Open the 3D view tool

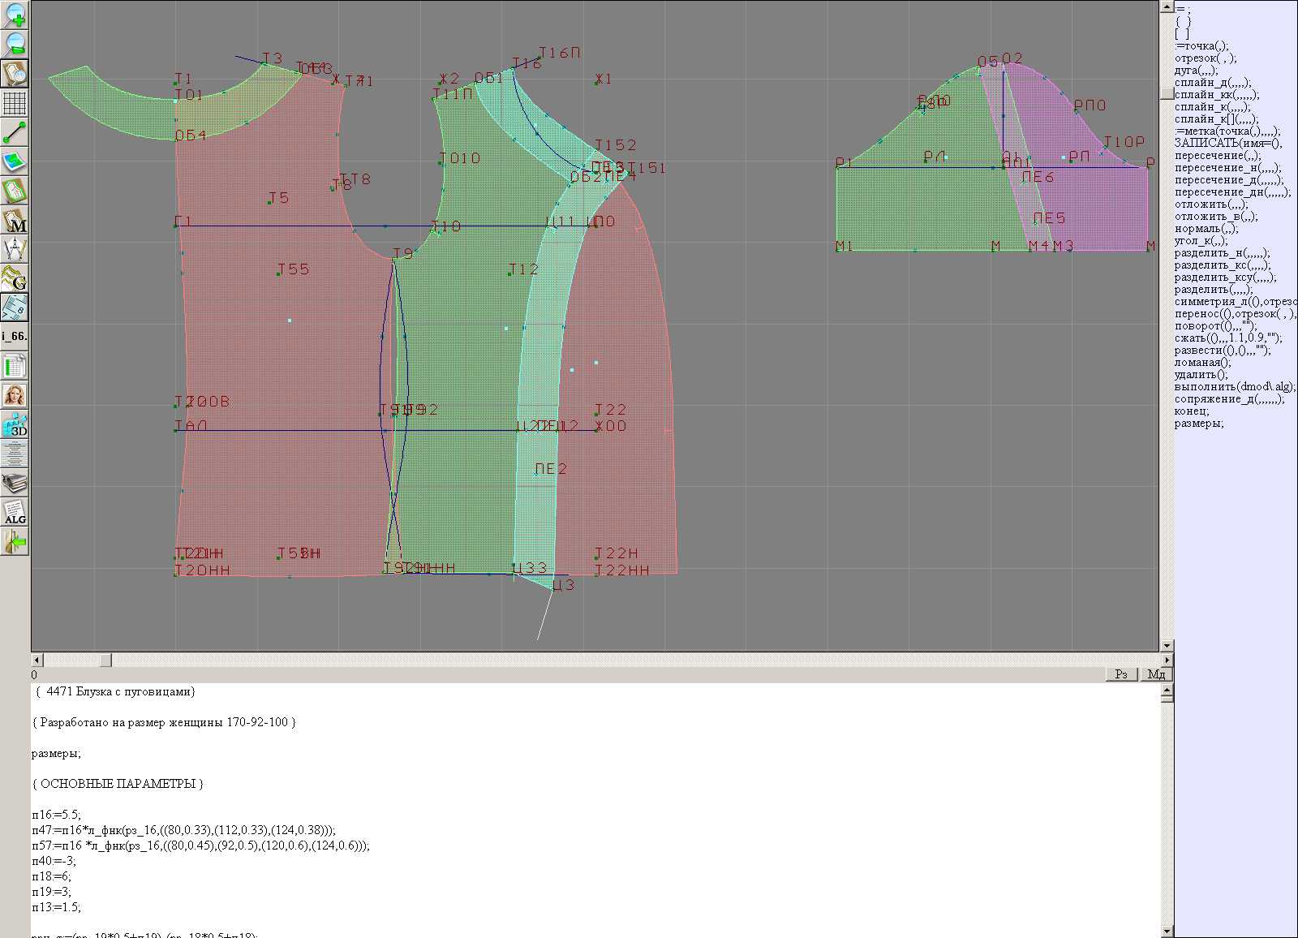[x=15, y=424]
